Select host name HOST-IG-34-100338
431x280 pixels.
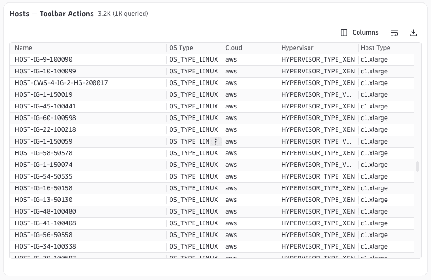tap(45, 246)
